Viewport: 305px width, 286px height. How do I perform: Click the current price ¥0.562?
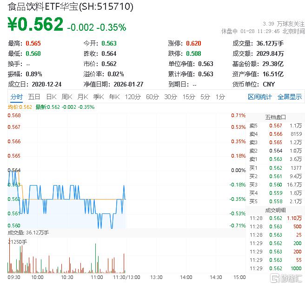(35, 24)
